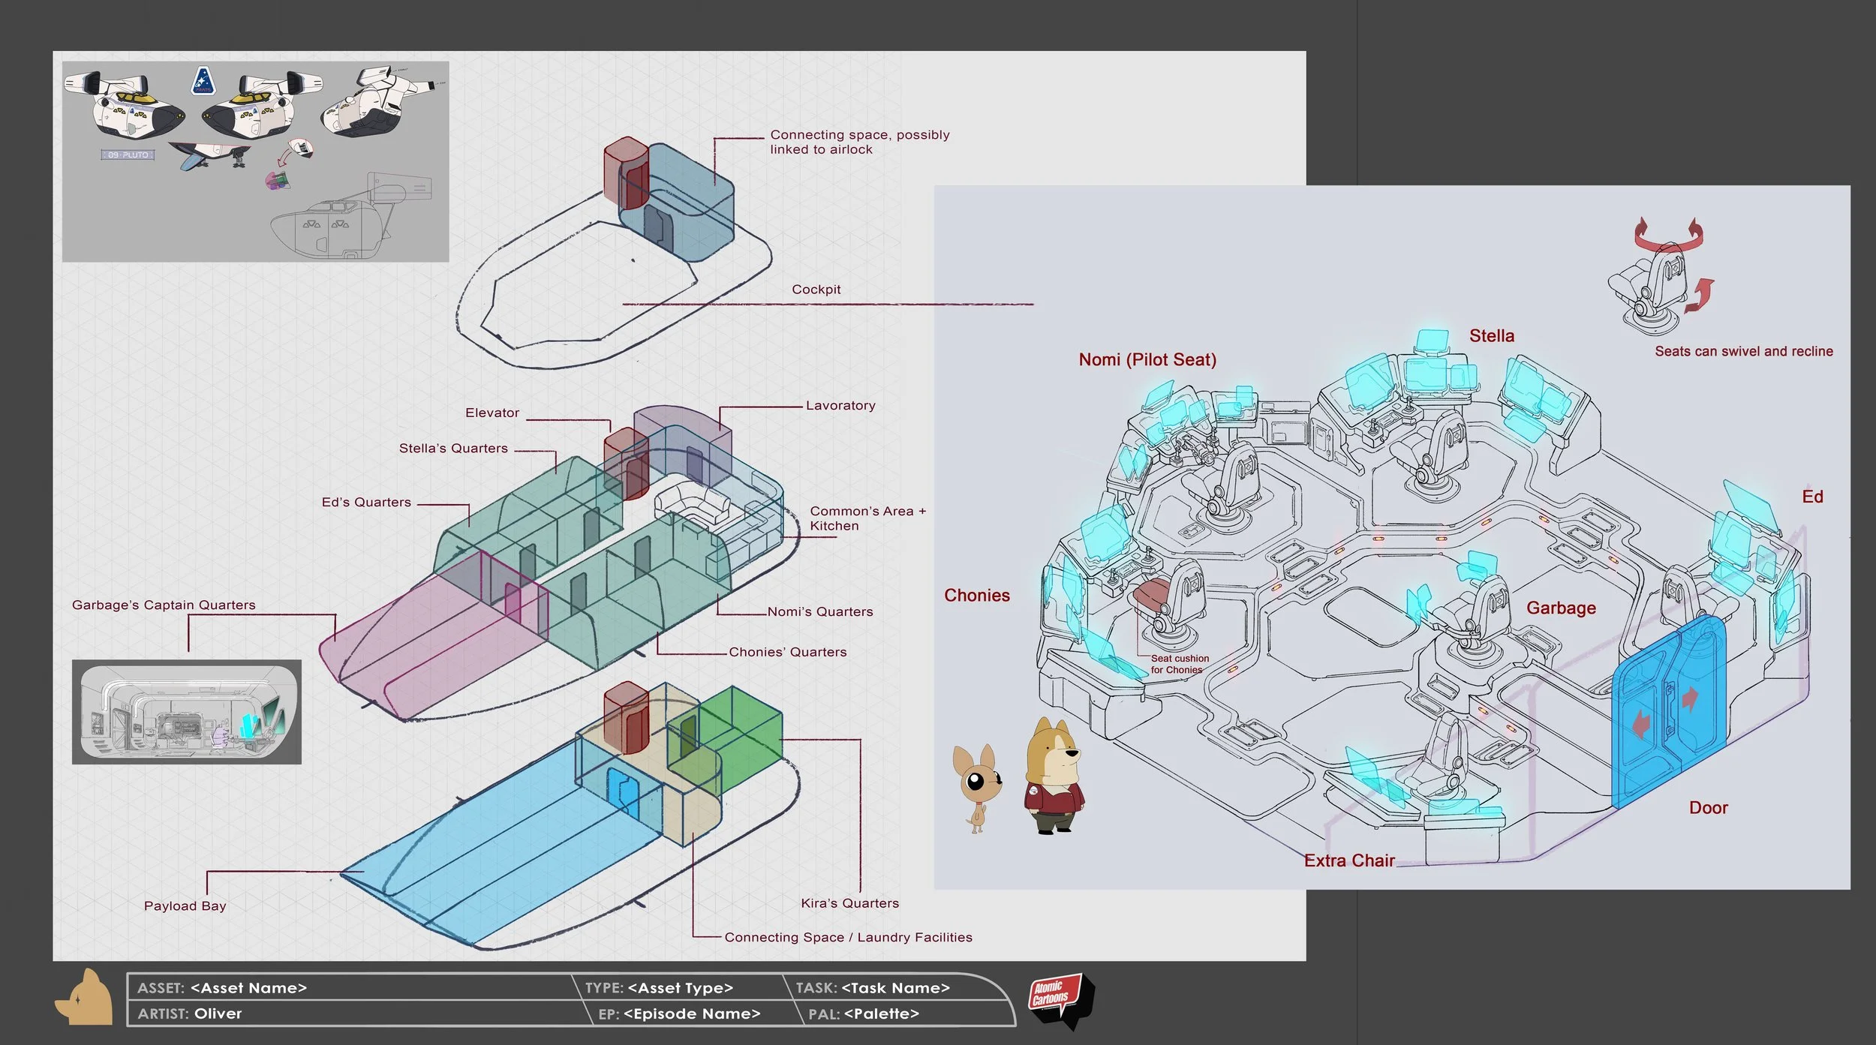Click the <Asset Type> field

pos(680,988)
